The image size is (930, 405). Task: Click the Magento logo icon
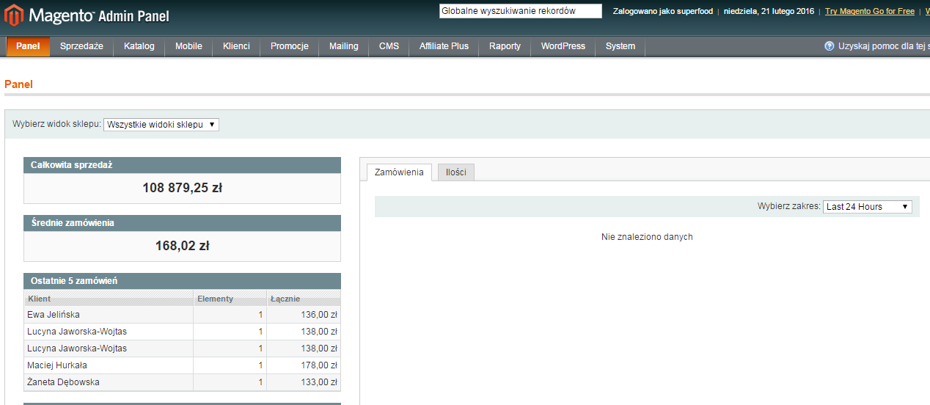[x=15, y=15]
